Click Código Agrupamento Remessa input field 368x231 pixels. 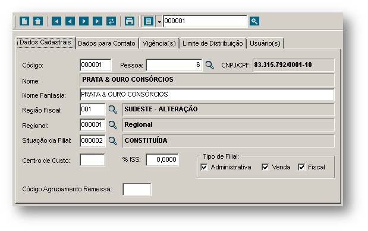[137, 190]
